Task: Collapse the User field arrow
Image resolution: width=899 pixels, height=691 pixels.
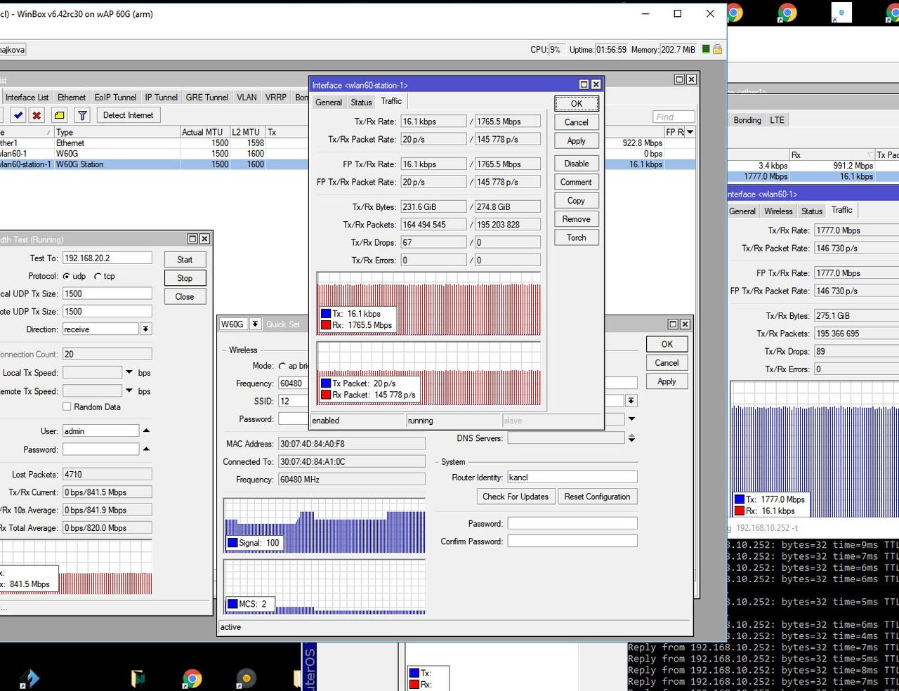Action: point(146,430)
